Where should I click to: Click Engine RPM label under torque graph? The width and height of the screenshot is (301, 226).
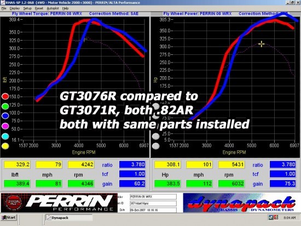(x=84, y=152)
